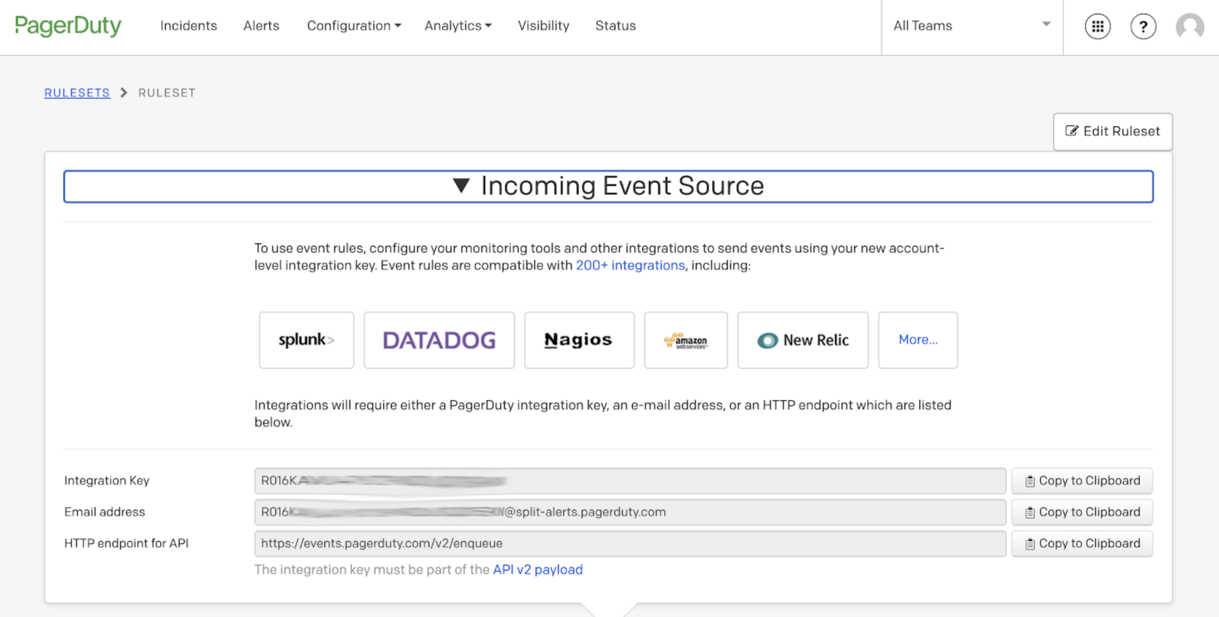This screenshot has width=1219, height=617.
Task: Open the user avatar menu
Action: pos(1190,26)
